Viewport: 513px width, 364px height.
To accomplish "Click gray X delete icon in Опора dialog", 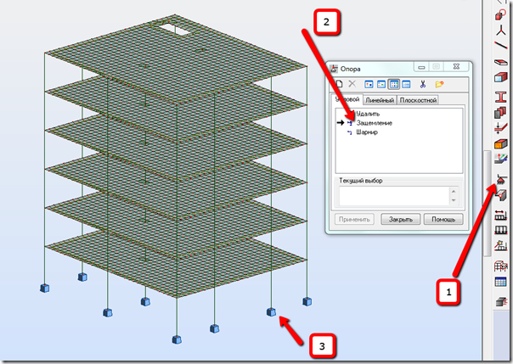I will [x=352, y=84].
